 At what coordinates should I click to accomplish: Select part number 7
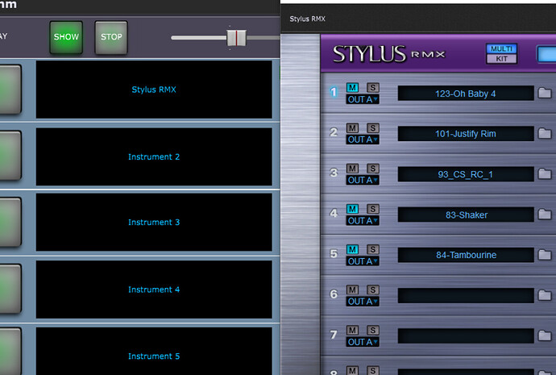[x=334, y=335]
